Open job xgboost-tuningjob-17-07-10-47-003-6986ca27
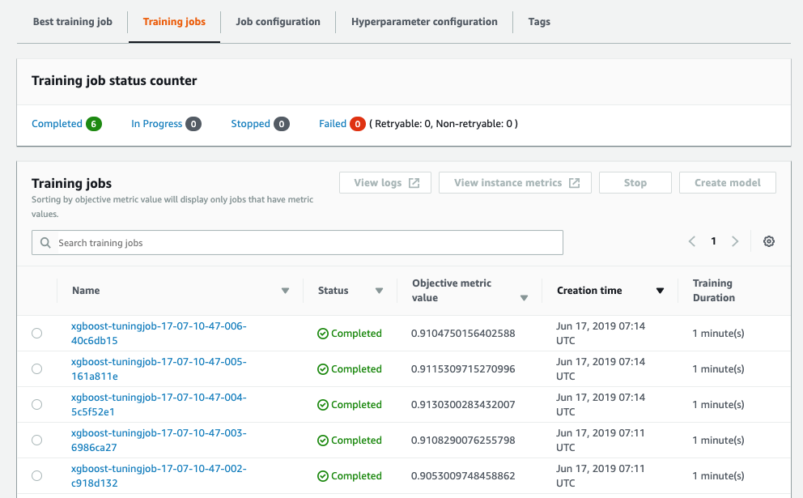 click(159, 441)
